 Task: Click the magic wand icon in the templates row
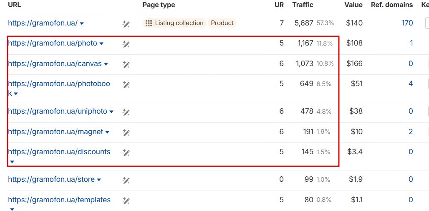tap(126, 201)
